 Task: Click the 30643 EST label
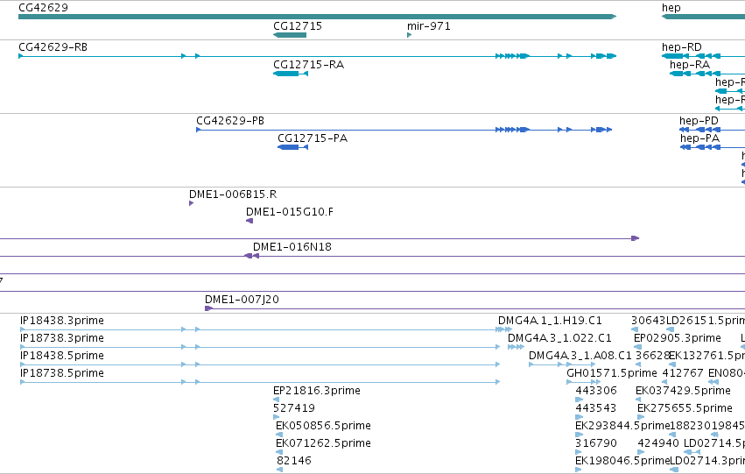tap(649, 321)
